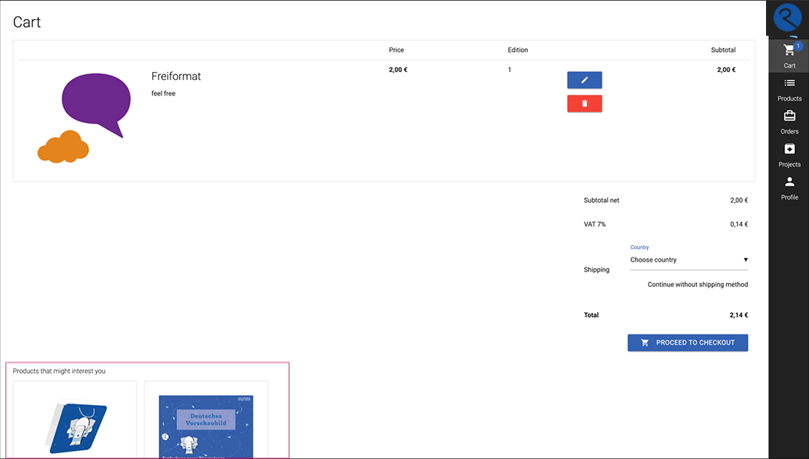
Task: Select the Orders label in the sidebar
Action: (789, 132)
